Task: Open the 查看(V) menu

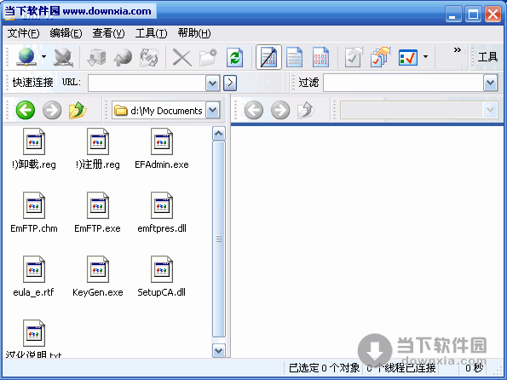Action: [x=108, y=33]
